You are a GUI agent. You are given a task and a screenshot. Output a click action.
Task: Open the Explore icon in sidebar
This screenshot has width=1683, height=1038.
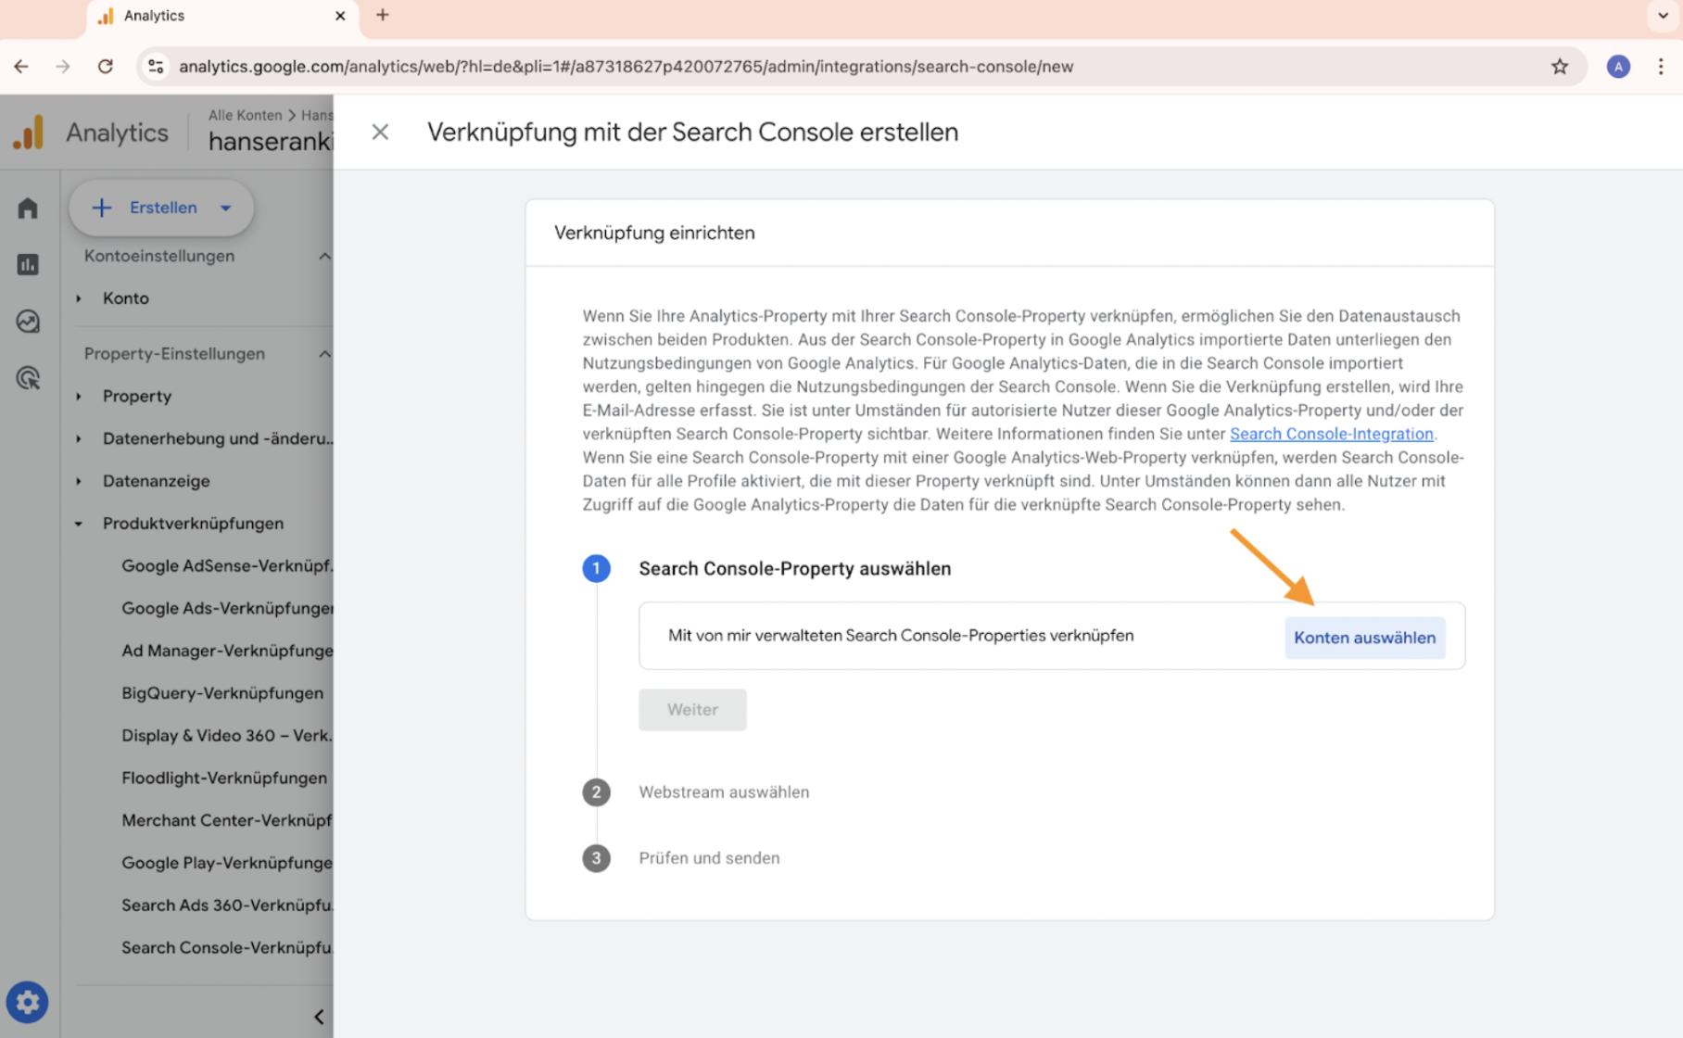28,322
